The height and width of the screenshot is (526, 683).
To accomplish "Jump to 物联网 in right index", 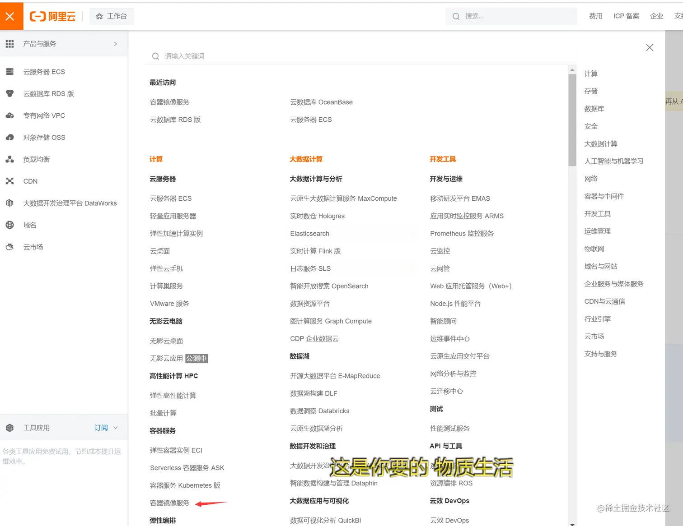I will (x=594, y=249).
